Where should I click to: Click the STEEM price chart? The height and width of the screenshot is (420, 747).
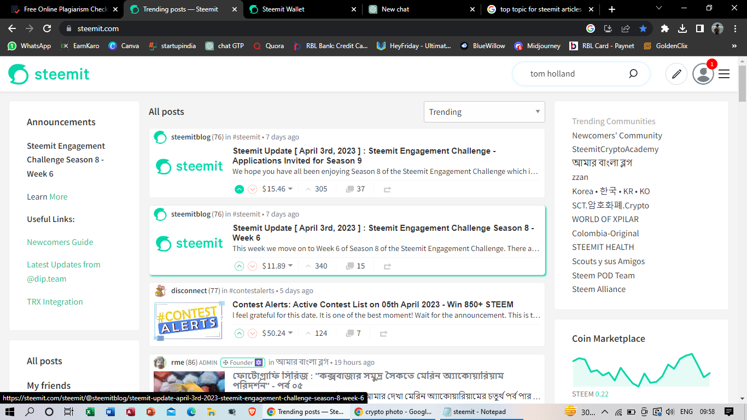pyautogui.click(x=641, y=370)
